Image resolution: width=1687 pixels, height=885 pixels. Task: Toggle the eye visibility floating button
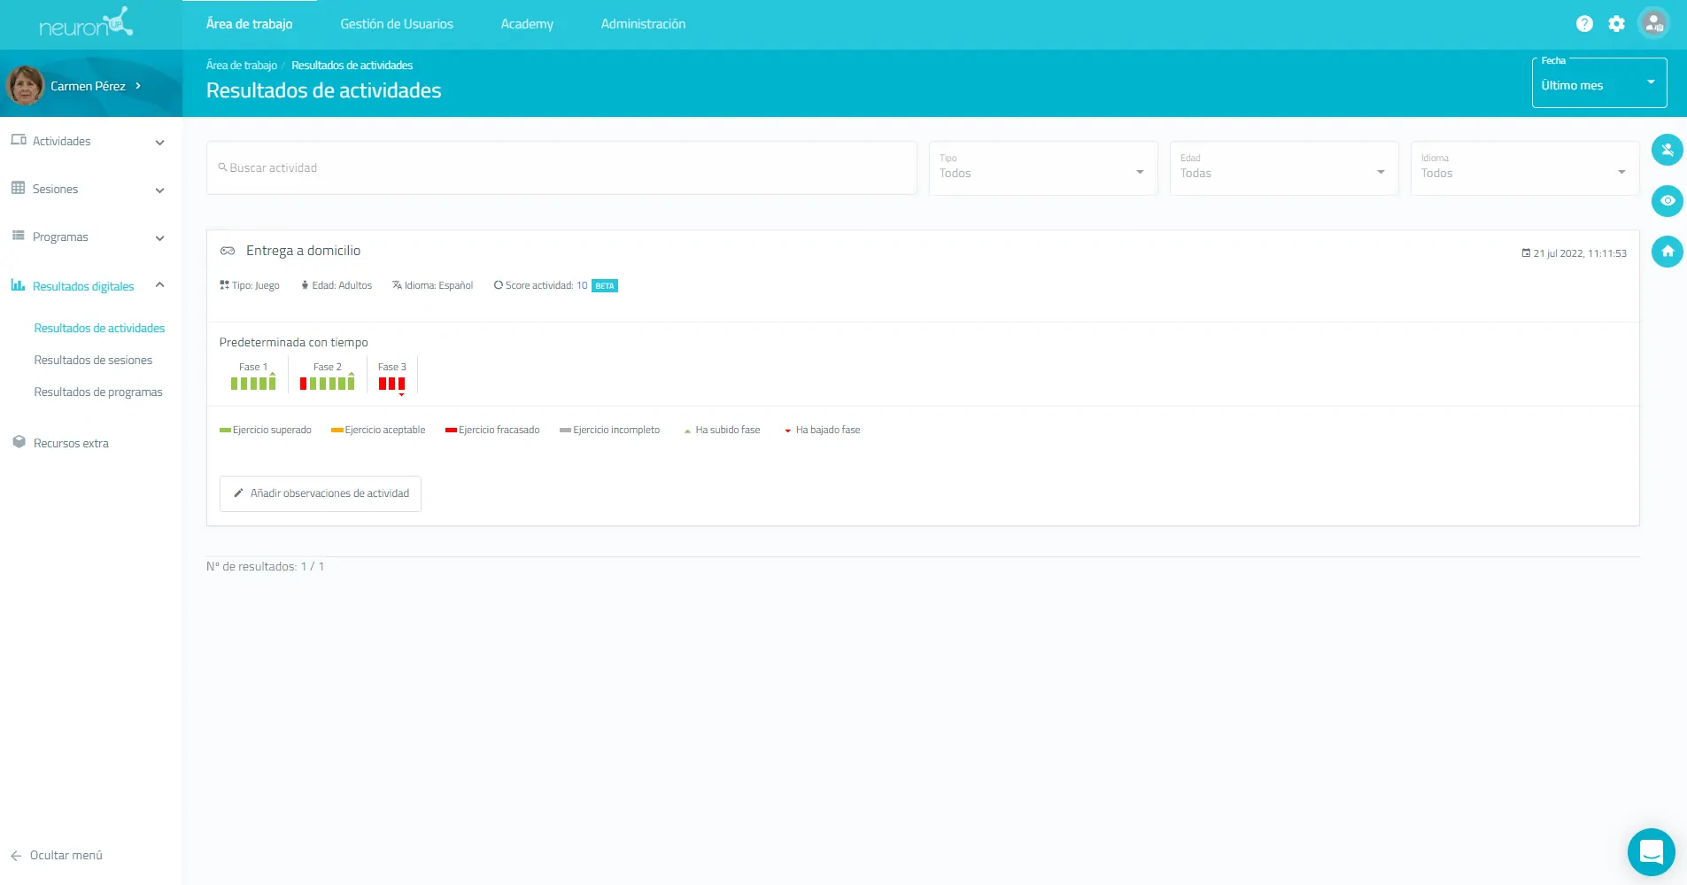point(1667,201)
